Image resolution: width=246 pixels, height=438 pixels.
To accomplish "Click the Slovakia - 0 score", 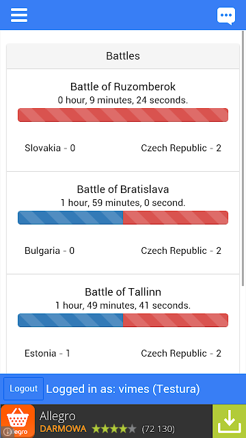I will (x=50, y=148).
